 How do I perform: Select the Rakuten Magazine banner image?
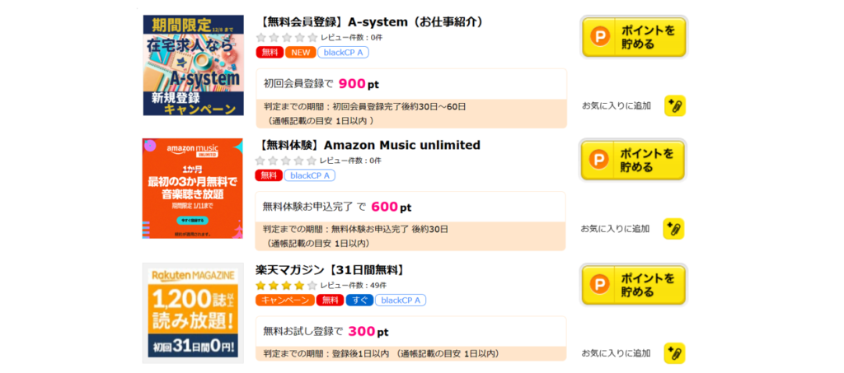[193, 314]
